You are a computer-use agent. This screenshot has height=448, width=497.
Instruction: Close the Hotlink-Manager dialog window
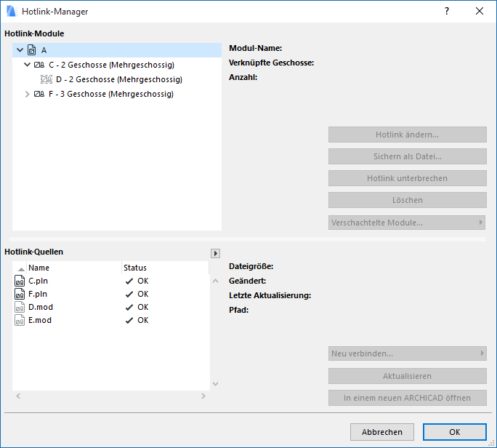point(480,11)
